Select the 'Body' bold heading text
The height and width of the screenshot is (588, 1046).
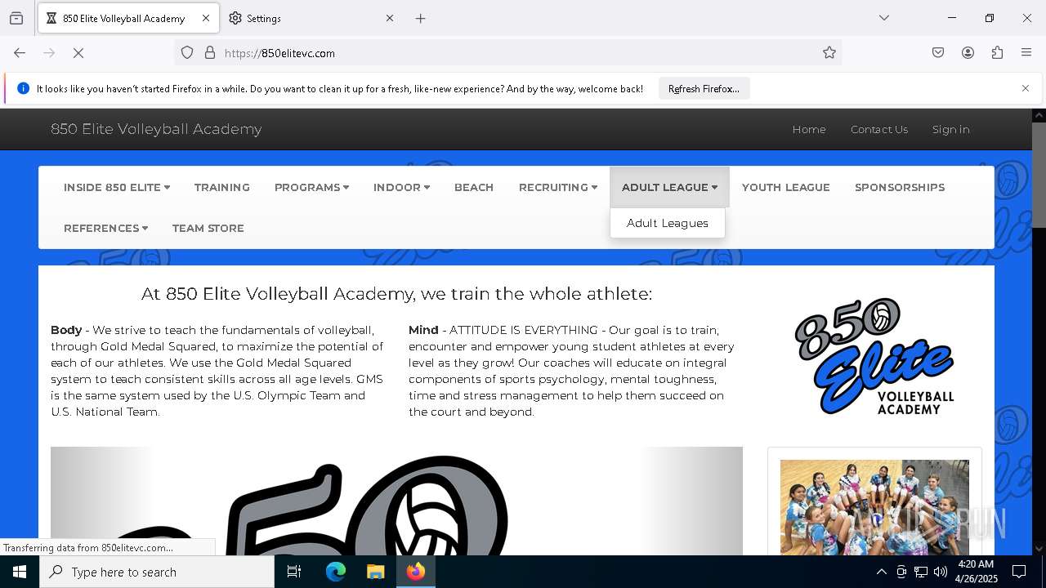[66, 330]
